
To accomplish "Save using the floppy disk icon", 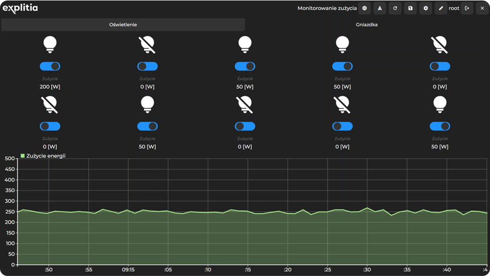I will click(410, 8).
